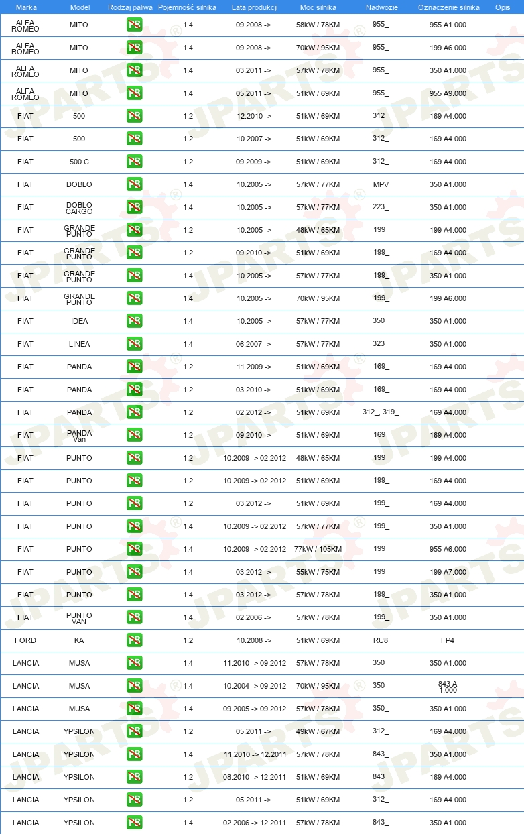Screen dimensions: 524x834
Task: Click the 77kW / 105KM power cell
Action: pyautogui.click(x=318, y=549)
